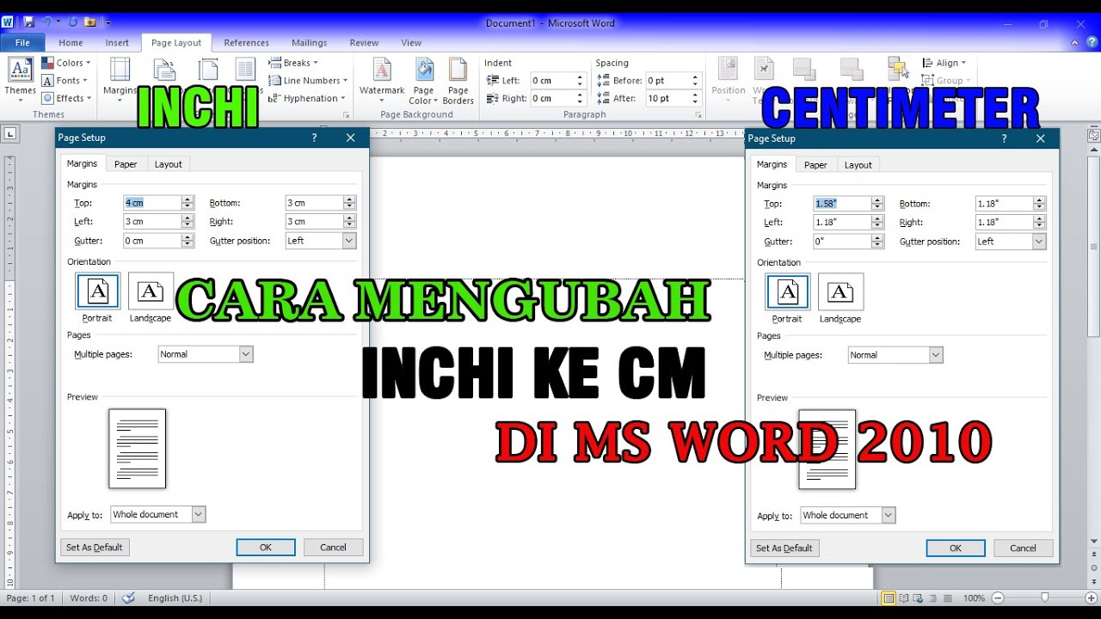Click the tab selector at ruler corner
This screenshot has height=619, width=1101.
(x=10, y=133)
